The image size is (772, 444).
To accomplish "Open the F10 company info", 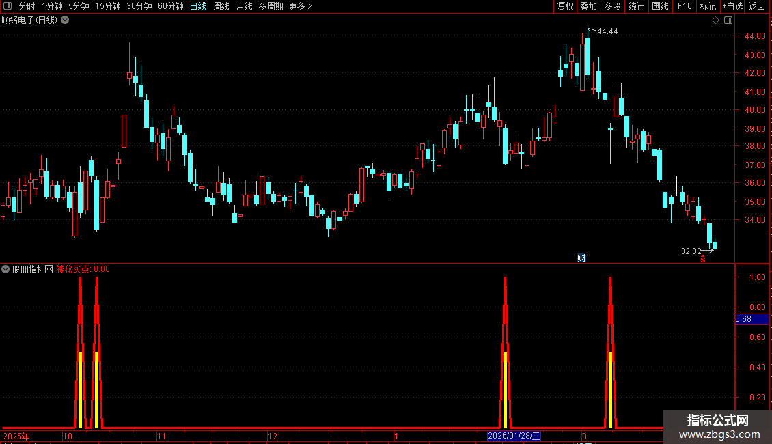I will point(685,6).
